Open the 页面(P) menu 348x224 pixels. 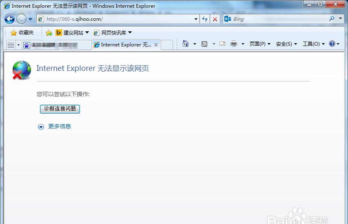click(260, 44)
